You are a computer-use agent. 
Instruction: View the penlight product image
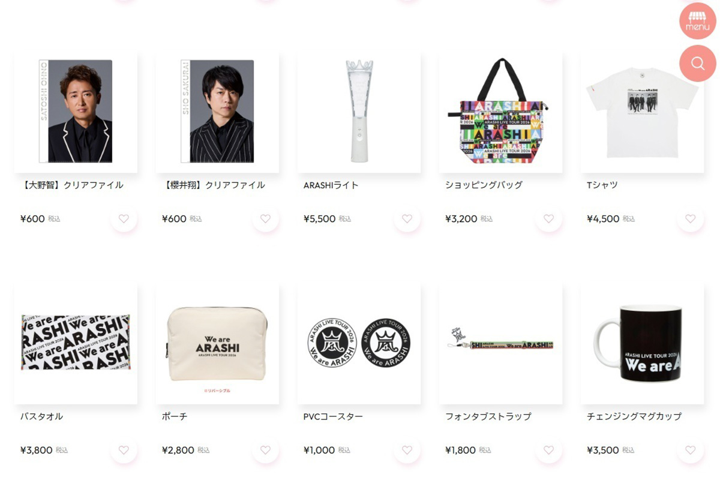pyautogui.click(x=359, y=112)
